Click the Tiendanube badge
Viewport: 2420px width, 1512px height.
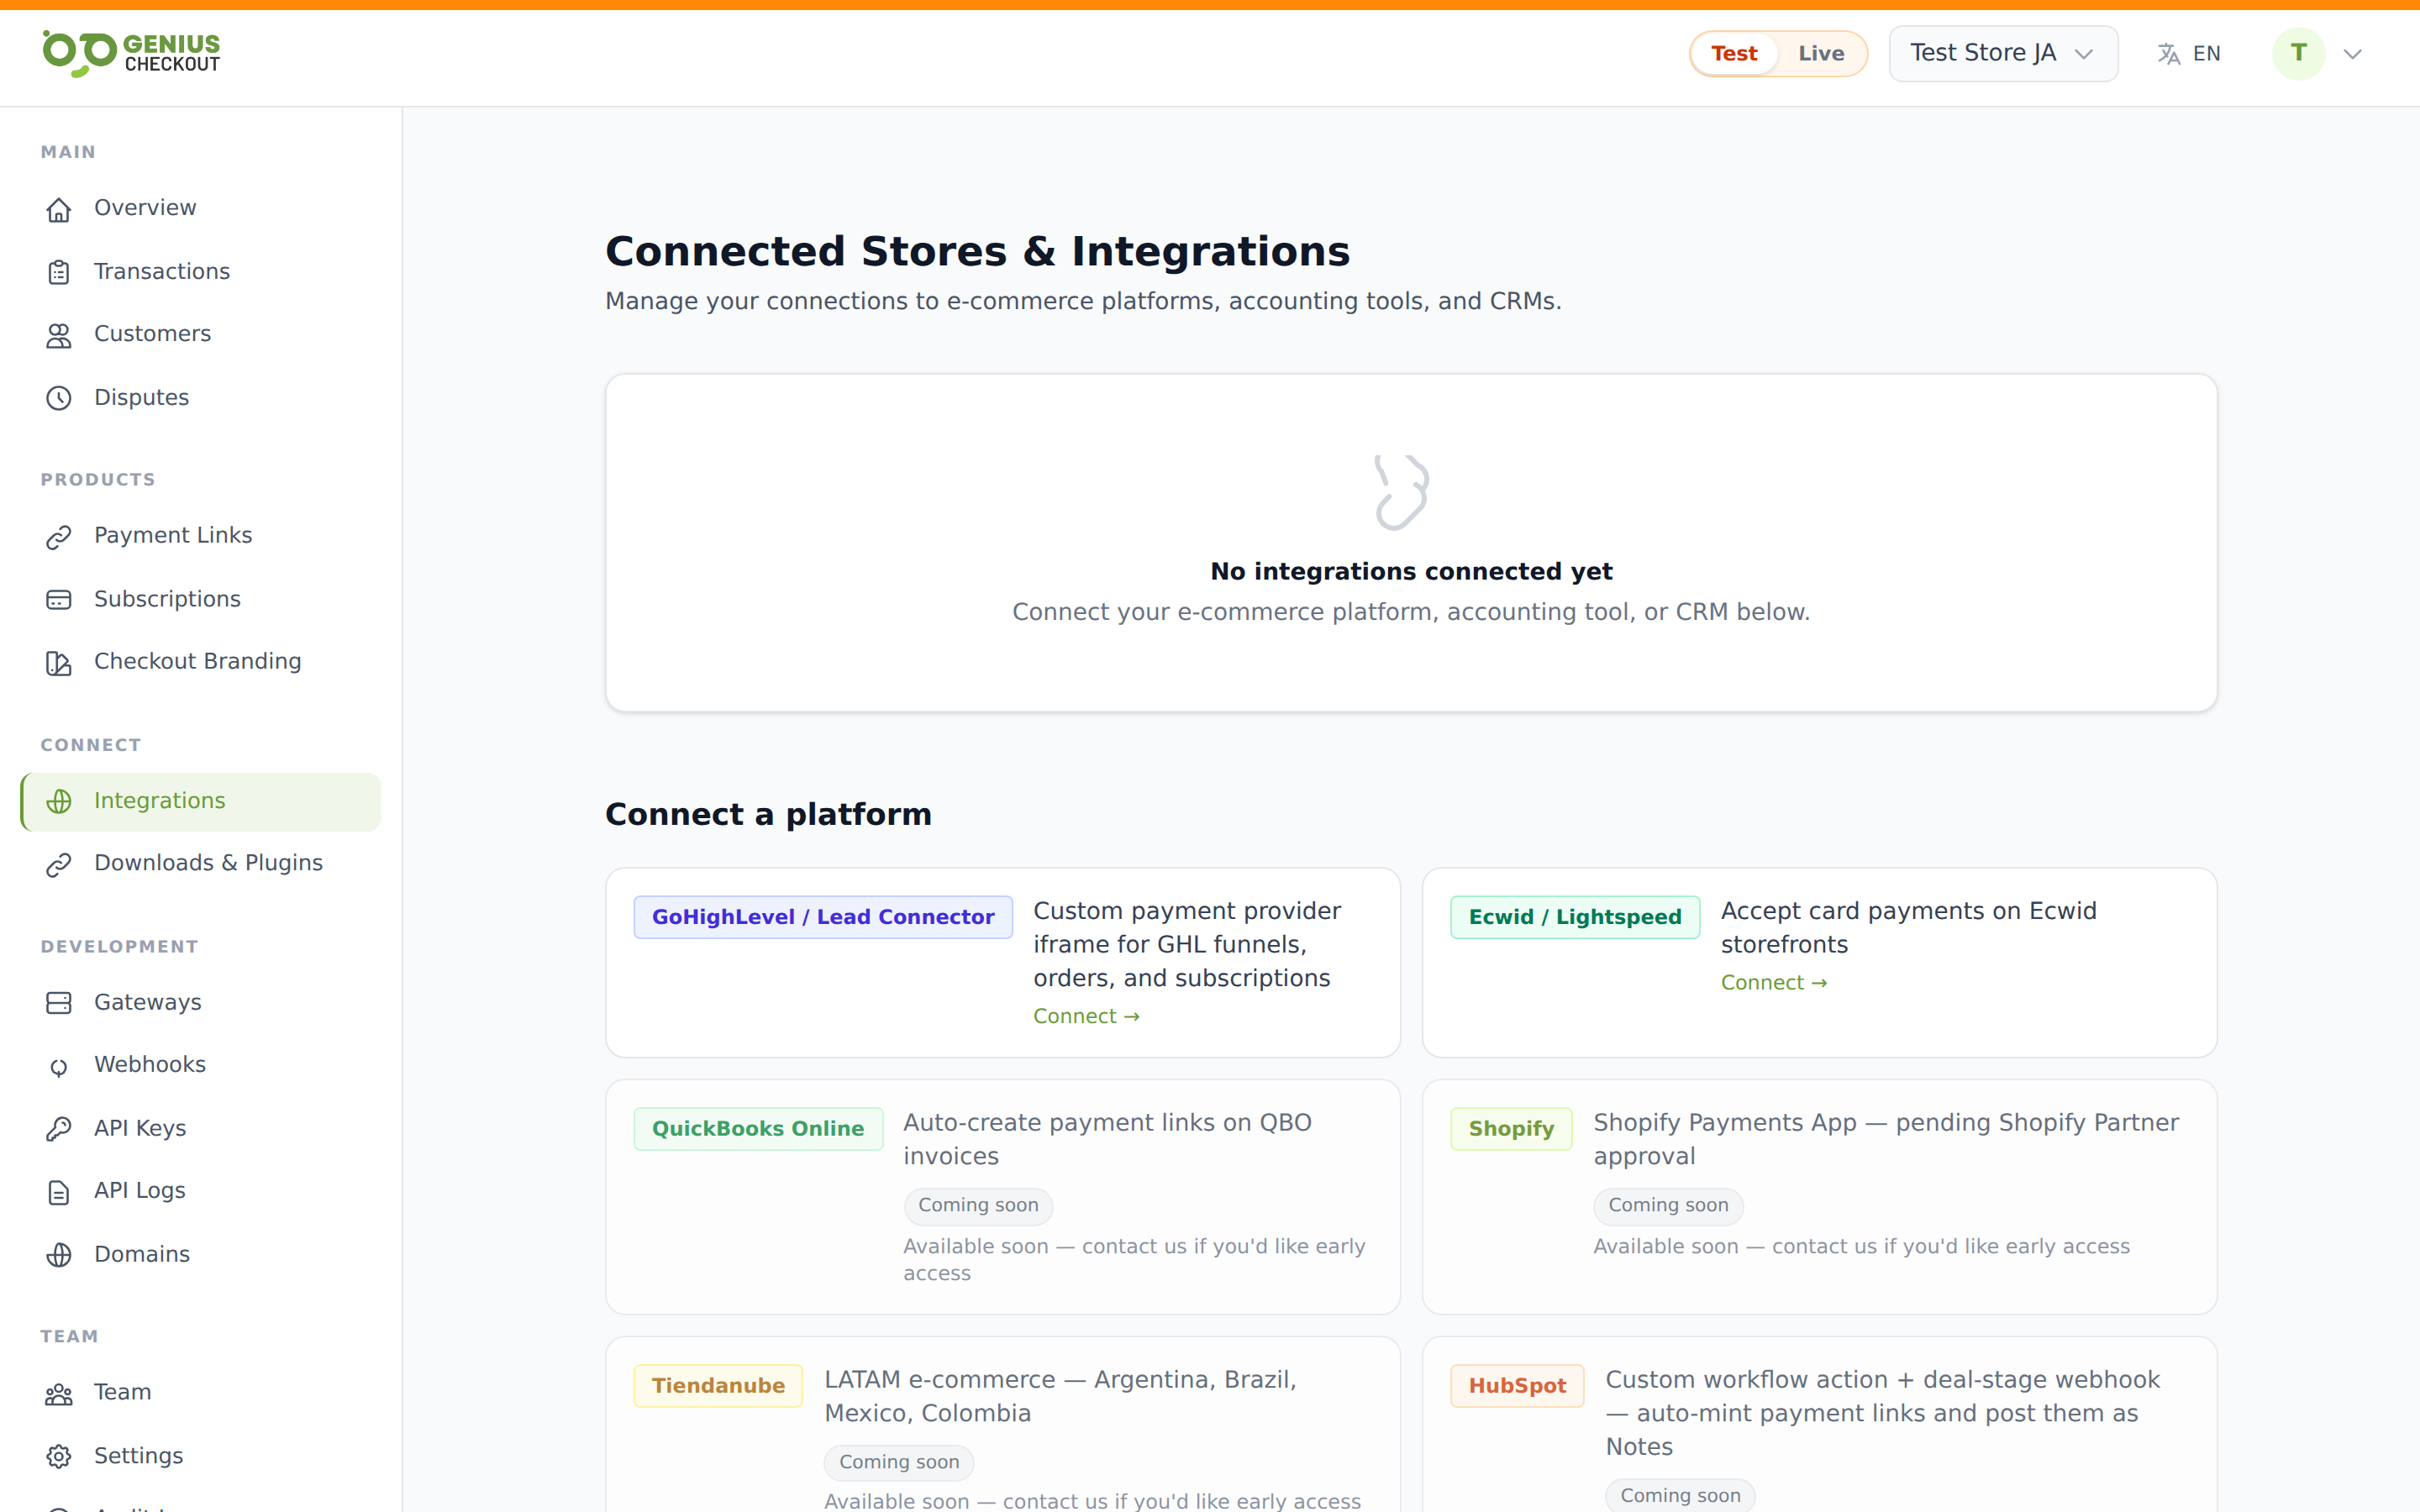pos(718,1386)
